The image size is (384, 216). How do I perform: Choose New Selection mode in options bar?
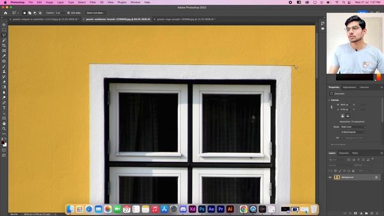tap(25, 13)
